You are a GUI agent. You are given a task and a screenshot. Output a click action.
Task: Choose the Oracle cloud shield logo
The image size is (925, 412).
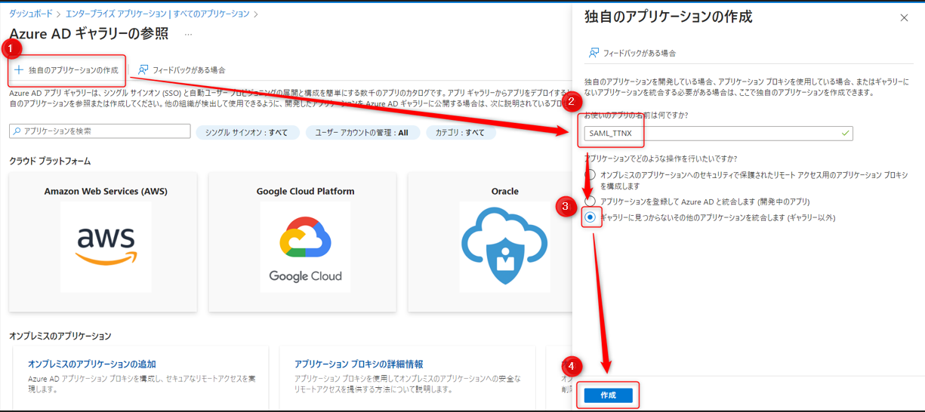504,247
